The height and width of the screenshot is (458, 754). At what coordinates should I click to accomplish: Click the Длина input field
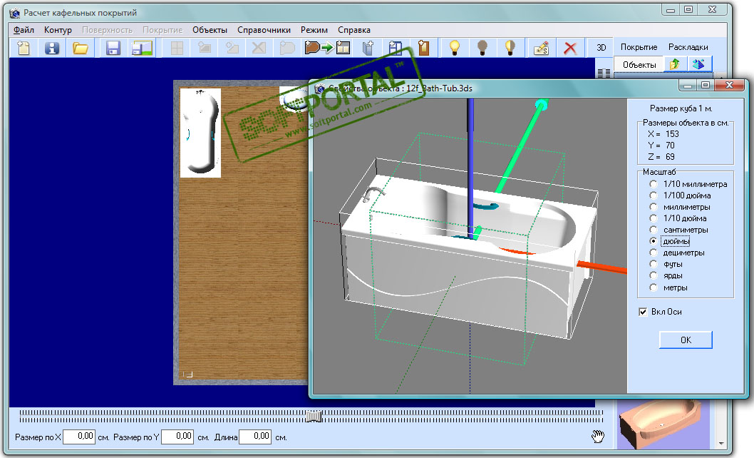point(255,437)
